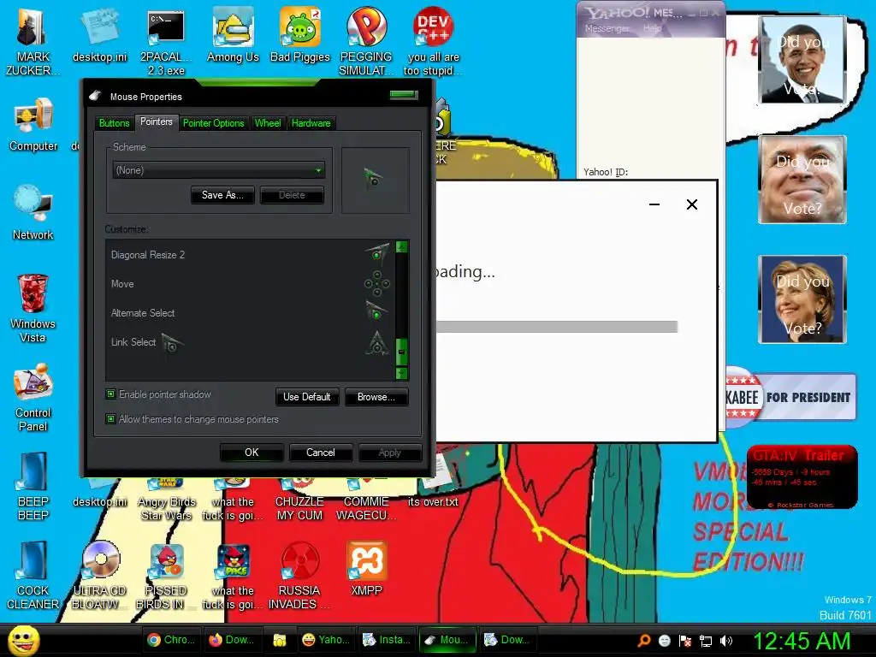
Task: Open the Angry Birds Star Wars icon
Action: (x=166, y=500)
